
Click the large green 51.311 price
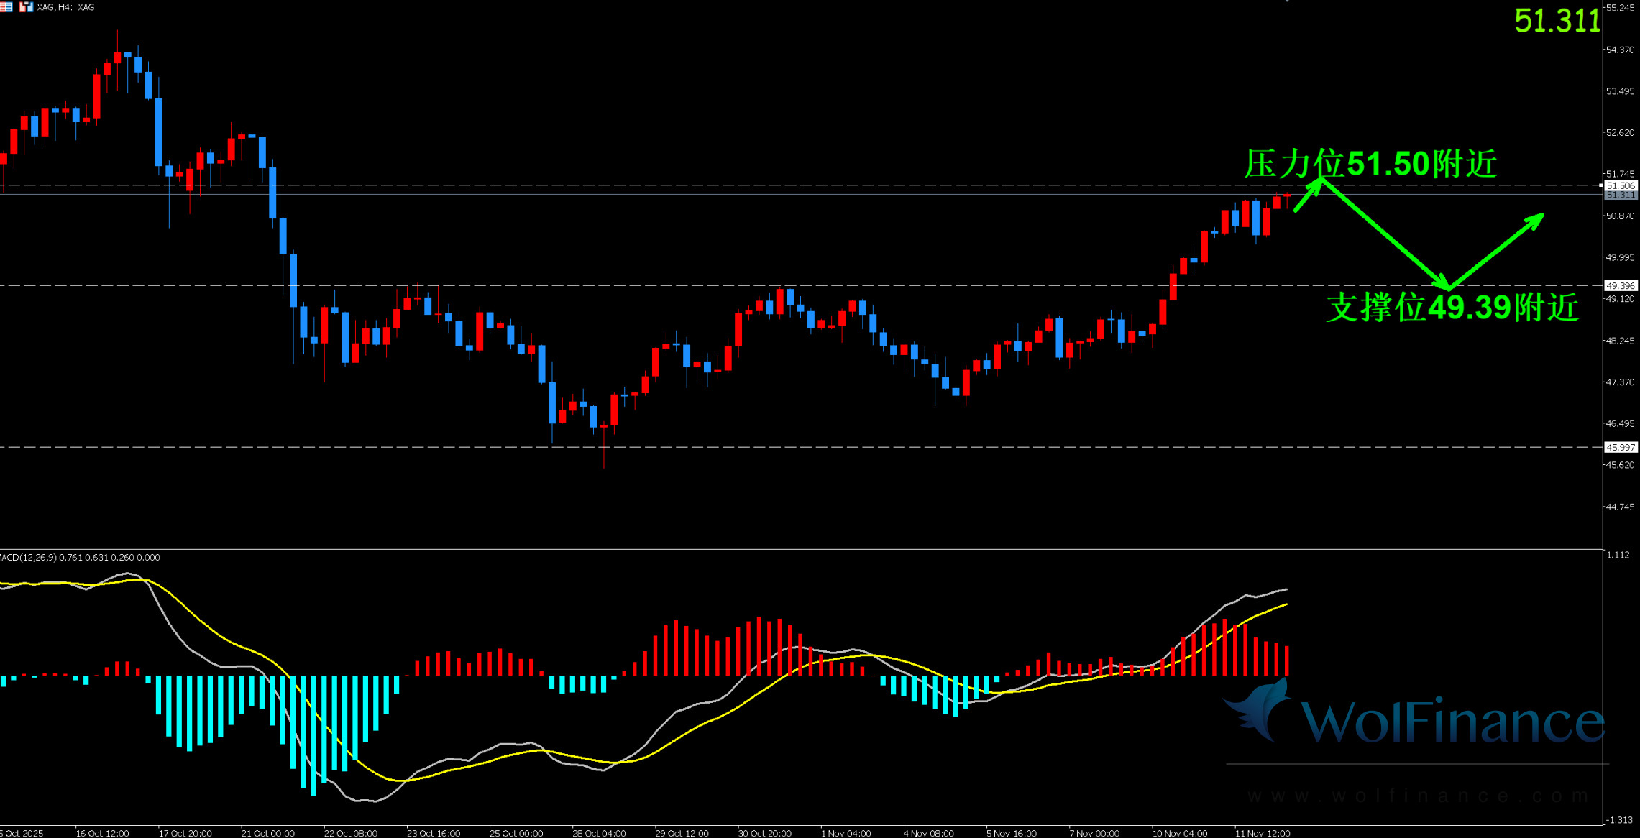[x=1557, y=21]
